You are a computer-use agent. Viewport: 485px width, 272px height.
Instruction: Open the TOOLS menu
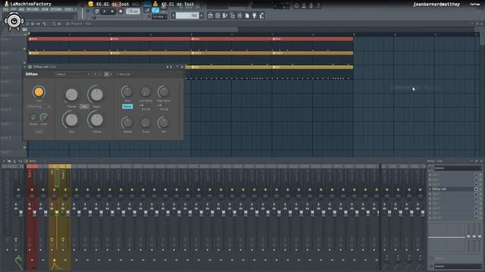pos(69,10)
